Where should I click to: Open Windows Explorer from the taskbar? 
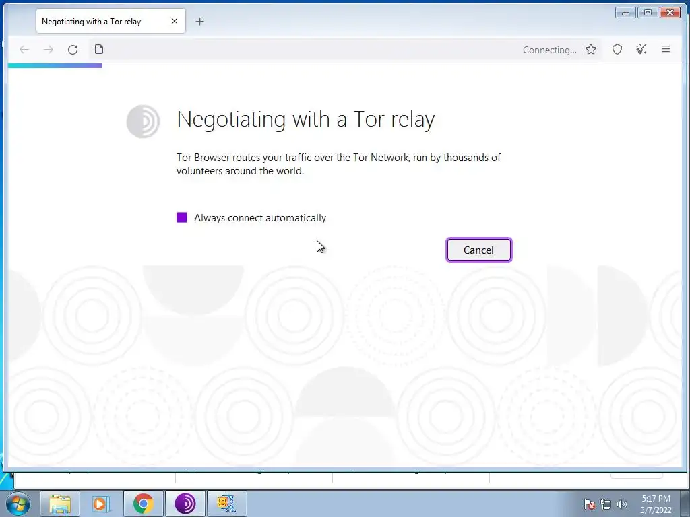pos(60,504)
